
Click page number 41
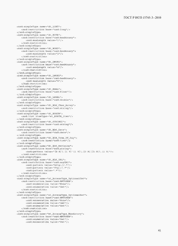(159, 230)
